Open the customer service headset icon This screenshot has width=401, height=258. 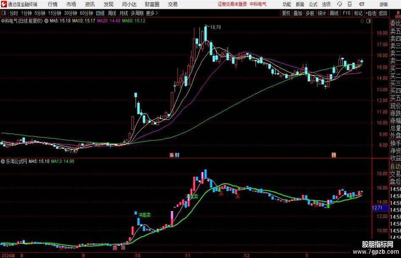[x=339, y=4]
